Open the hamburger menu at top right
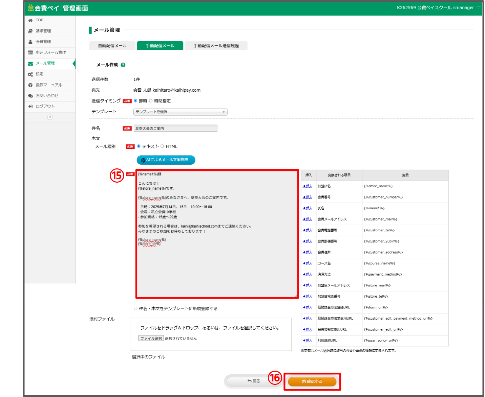The width and height of the screenshot is (485, 397). click(x=479, y=7)
